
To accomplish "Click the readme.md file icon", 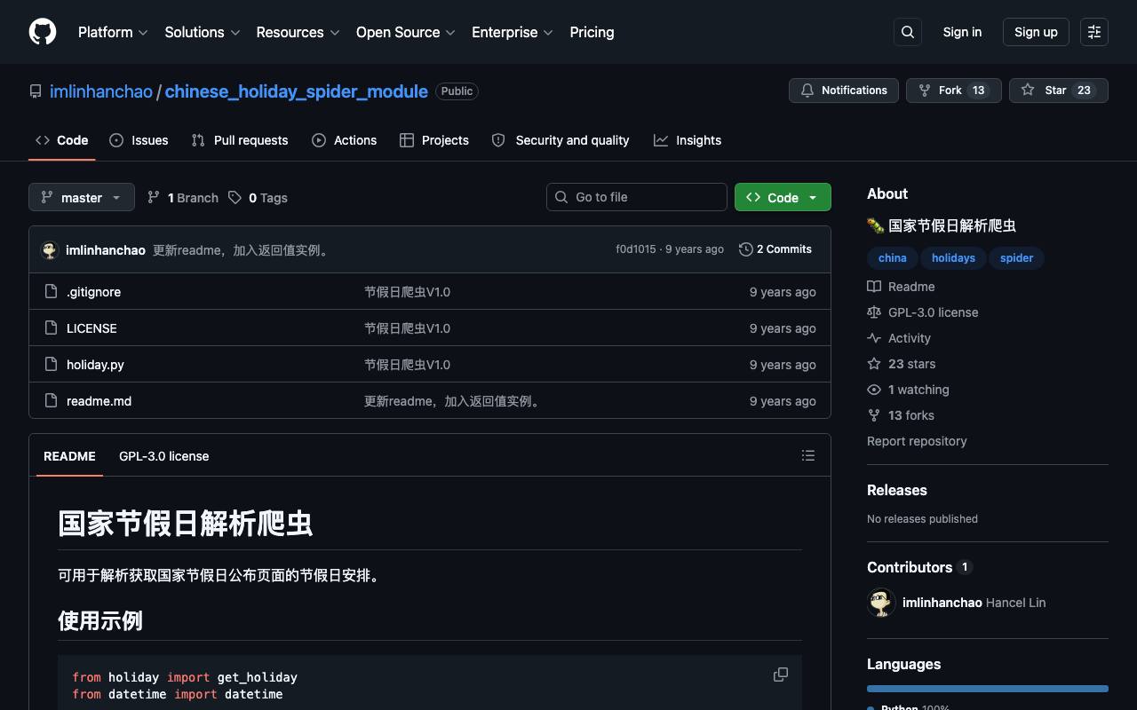I will pyautogui.click(x=51, y=400).
